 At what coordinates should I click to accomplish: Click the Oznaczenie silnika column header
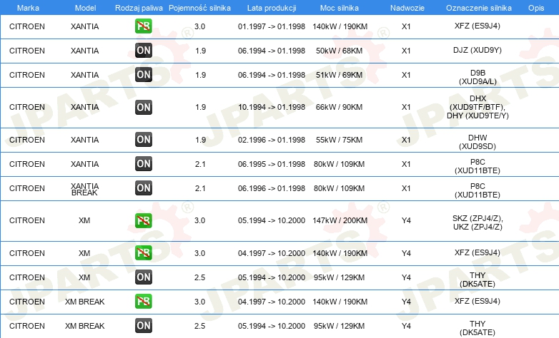click(478, 8)
